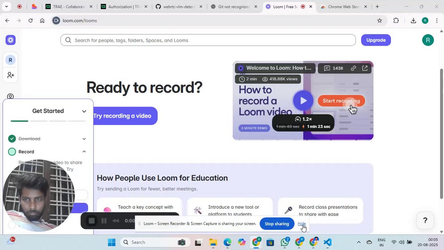Open the help question mark button
The height and width of the screenshot is (250, 444).
point(425,220)
